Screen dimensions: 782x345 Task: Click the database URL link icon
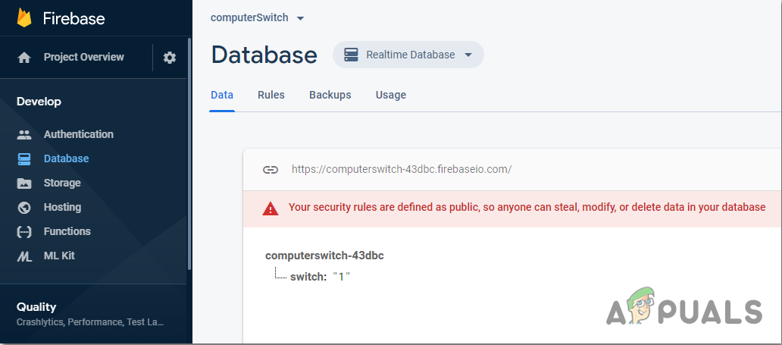[271, 169]
